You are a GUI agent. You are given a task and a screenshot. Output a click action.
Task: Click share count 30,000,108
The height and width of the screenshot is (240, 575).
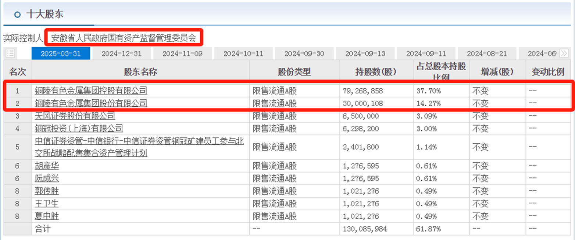[x=363, y=104]
